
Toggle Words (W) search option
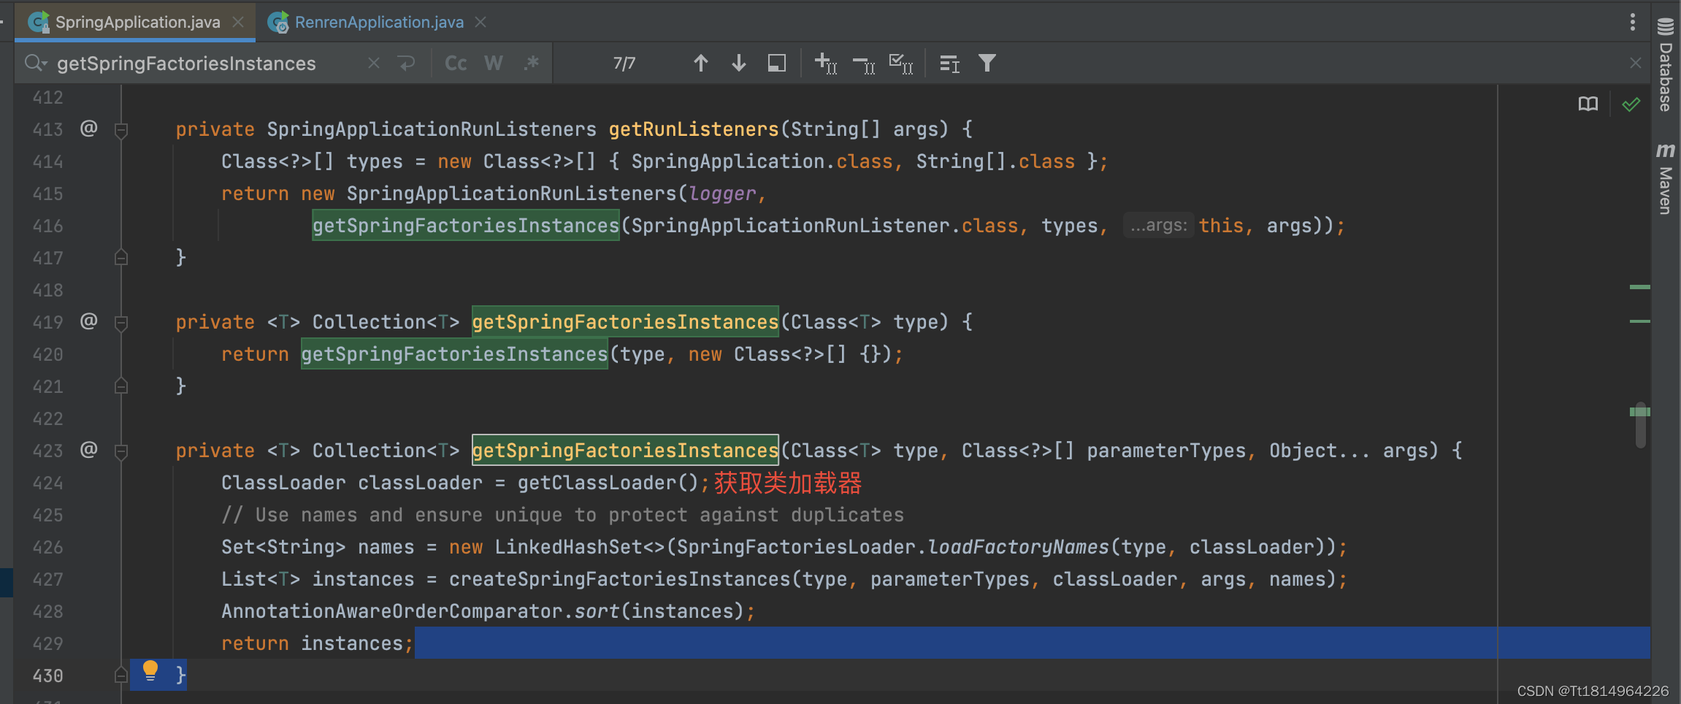click(x=494, y=64)
